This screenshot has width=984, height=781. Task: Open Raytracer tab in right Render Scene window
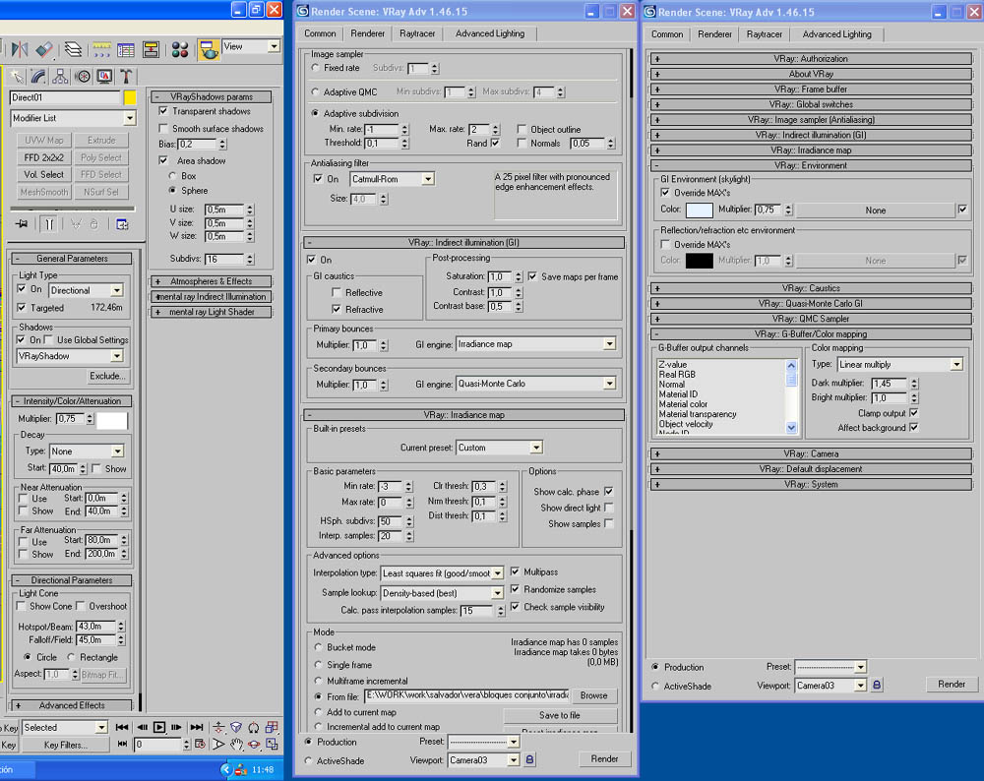(x=765, y=33)
